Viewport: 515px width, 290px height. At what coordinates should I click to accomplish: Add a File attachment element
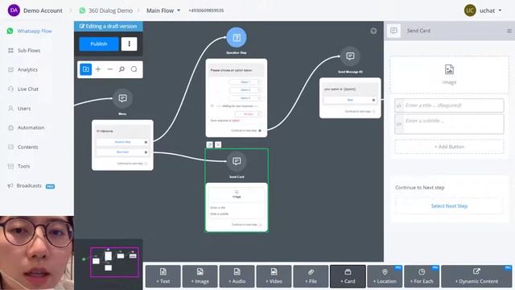(311, 276)
